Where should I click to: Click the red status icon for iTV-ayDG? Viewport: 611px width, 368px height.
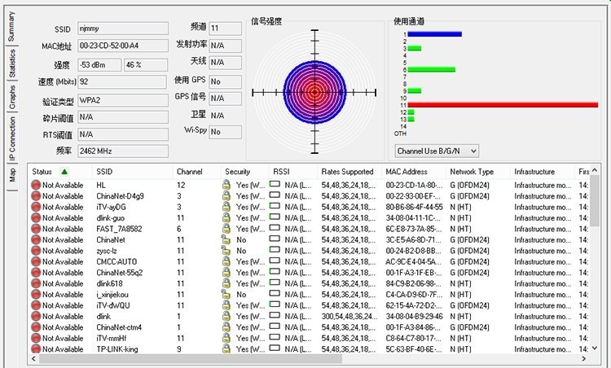tap(36, 207)
